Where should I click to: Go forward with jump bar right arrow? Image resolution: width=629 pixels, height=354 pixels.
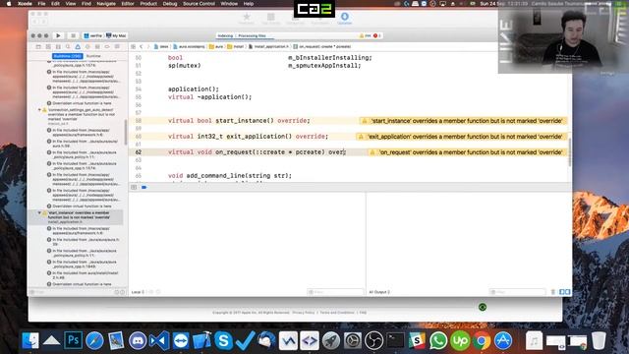pyautogui.click(x=148, y=47)
